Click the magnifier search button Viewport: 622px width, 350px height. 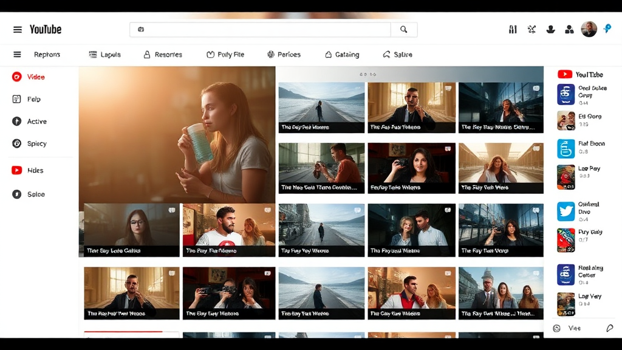pos(403,29)
